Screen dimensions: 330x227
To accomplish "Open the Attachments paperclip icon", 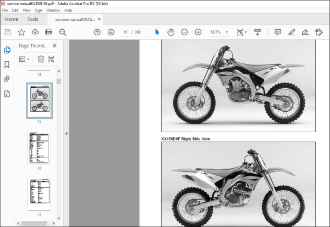I will (7, 79).
